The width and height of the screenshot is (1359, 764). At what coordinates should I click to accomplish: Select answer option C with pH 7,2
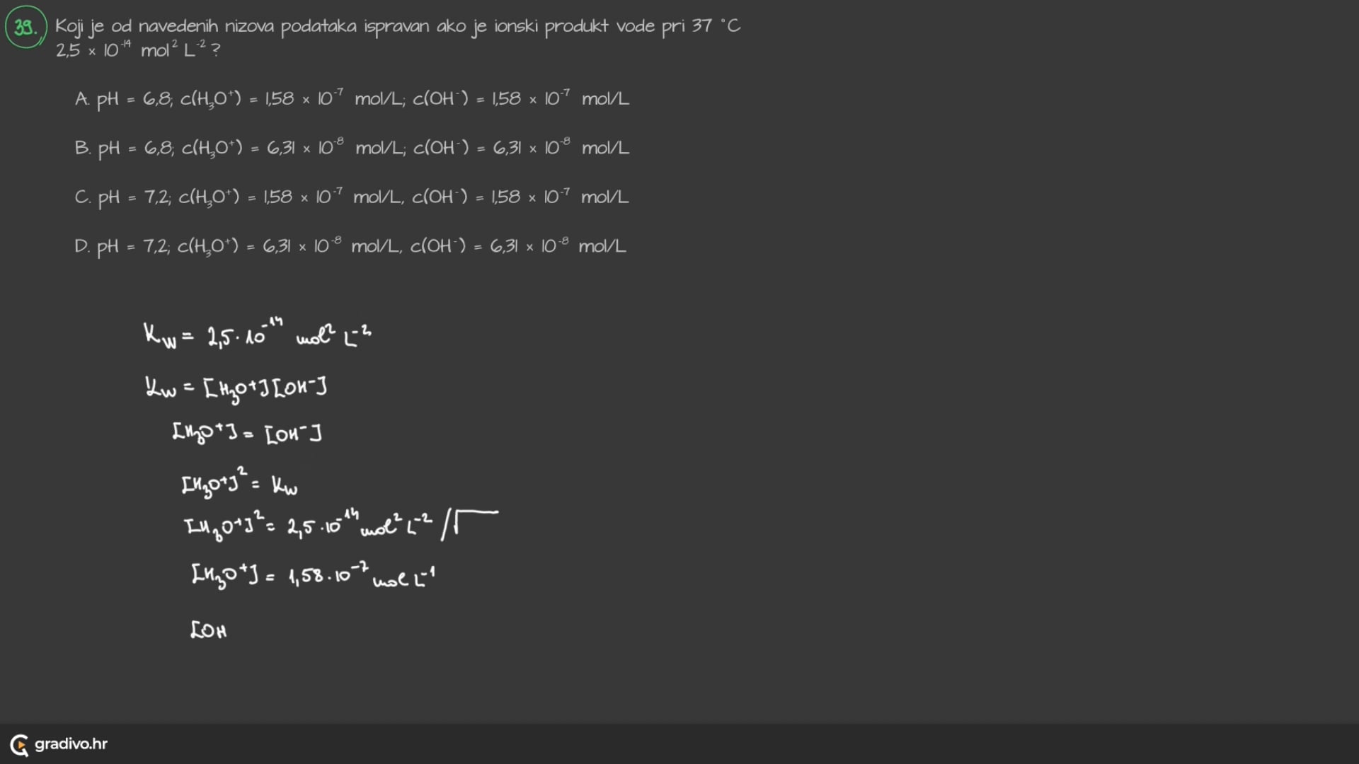pos(83,197)
